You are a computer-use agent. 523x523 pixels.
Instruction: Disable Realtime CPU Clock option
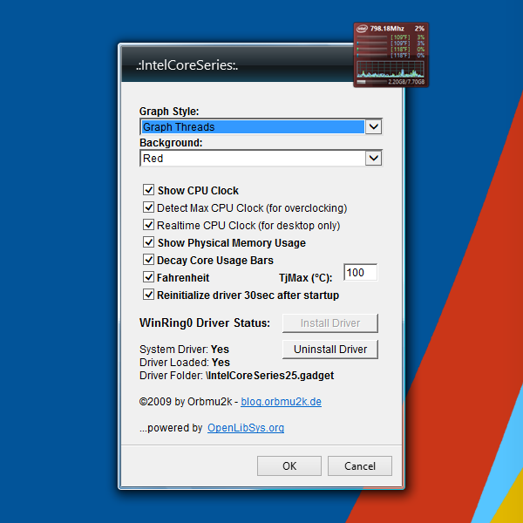tap(148, 225)
